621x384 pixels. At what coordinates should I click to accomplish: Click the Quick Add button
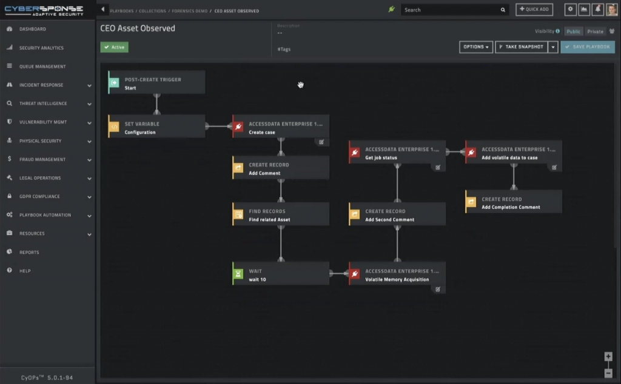pos(534,9)
